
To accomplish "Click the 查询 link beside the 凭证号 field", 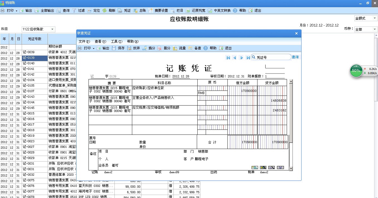I will pyautogui.click(x=295, y=57).
